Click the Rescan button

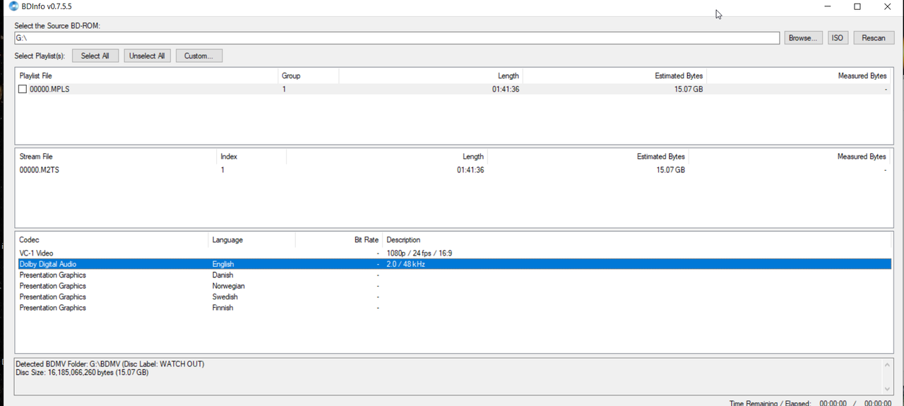[x=874, y=38]
